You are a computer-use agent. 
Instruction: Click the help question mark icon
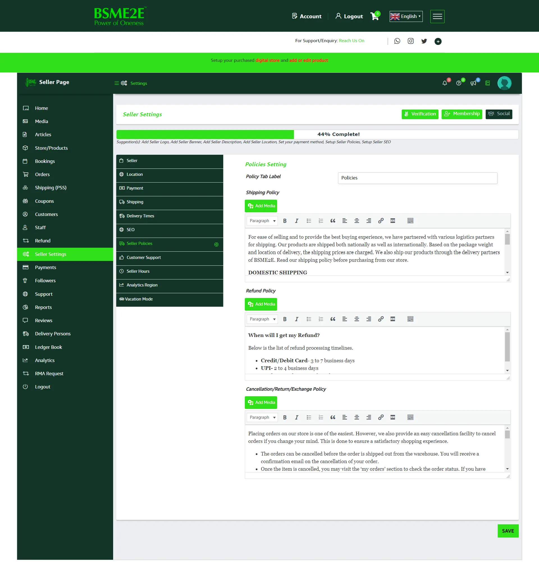tap(459, 83)
